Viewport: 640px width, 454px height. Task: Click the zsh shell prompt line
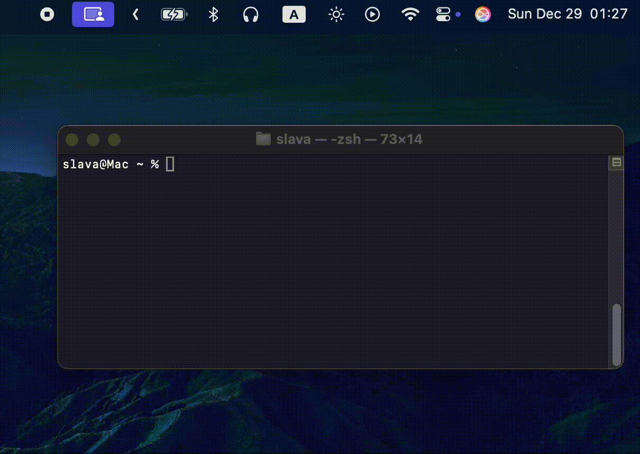(109, 164)
